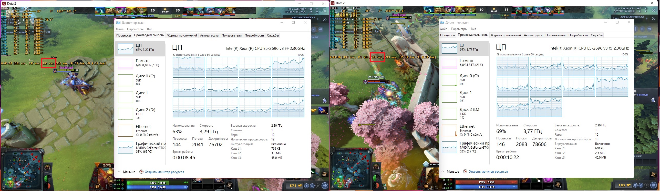Click first CPU core graph left Task Manager
The width and height of the screenshot is (660, 191).
click(x=189, y=67)
